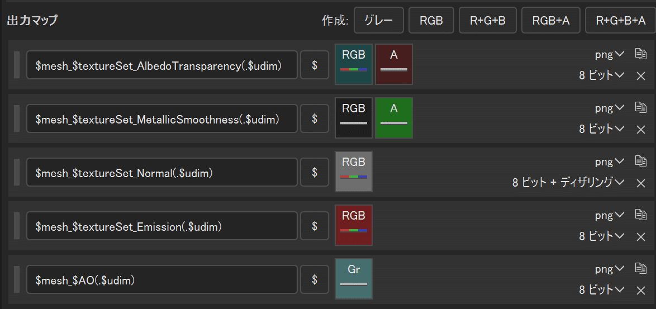Open 8 ビット + ディザリング dropdown for Normal
The image size is (656, 309).
568,182
